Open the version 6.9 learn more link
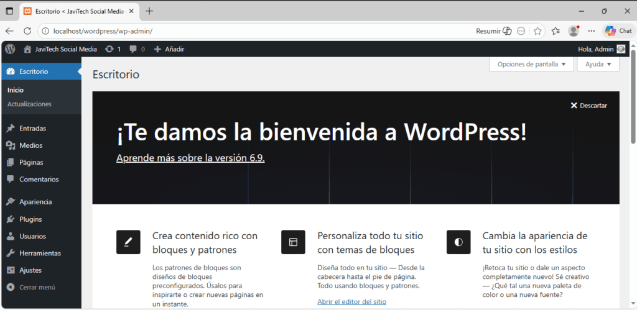The height and width of the screenshot is (310, 637). pos(190,158)
